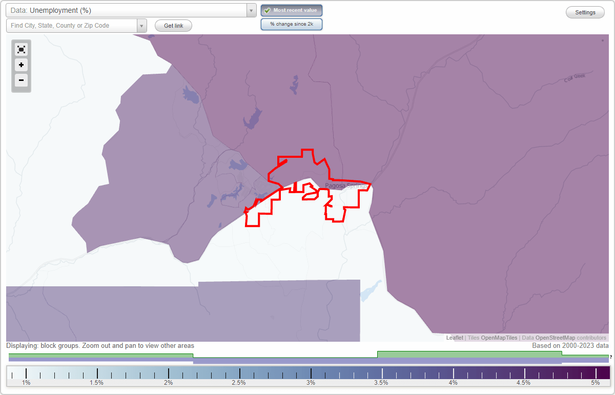Select Most recent value option
The width and height of the screenshot is (615, 395).
coord(292,10)
